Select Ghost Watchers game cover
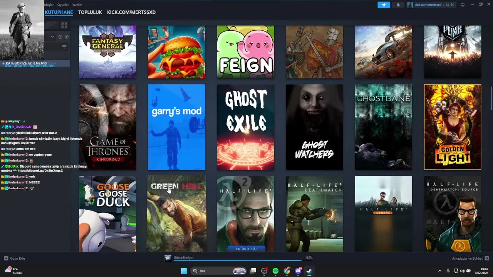Screen dimensions: 493x277 (314, 127)
